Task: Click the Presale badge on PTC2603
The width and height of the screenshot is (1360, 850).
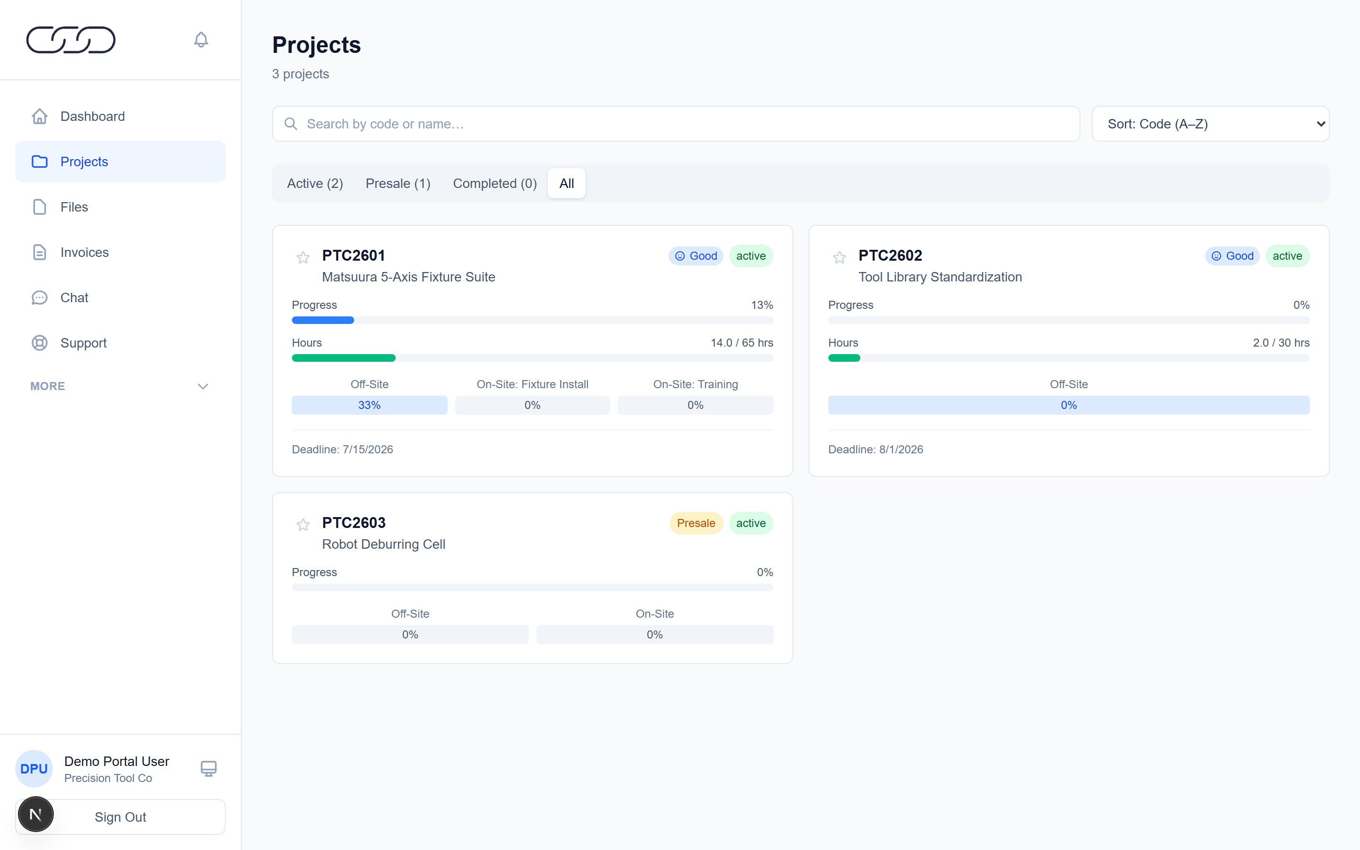Action: 696,523
